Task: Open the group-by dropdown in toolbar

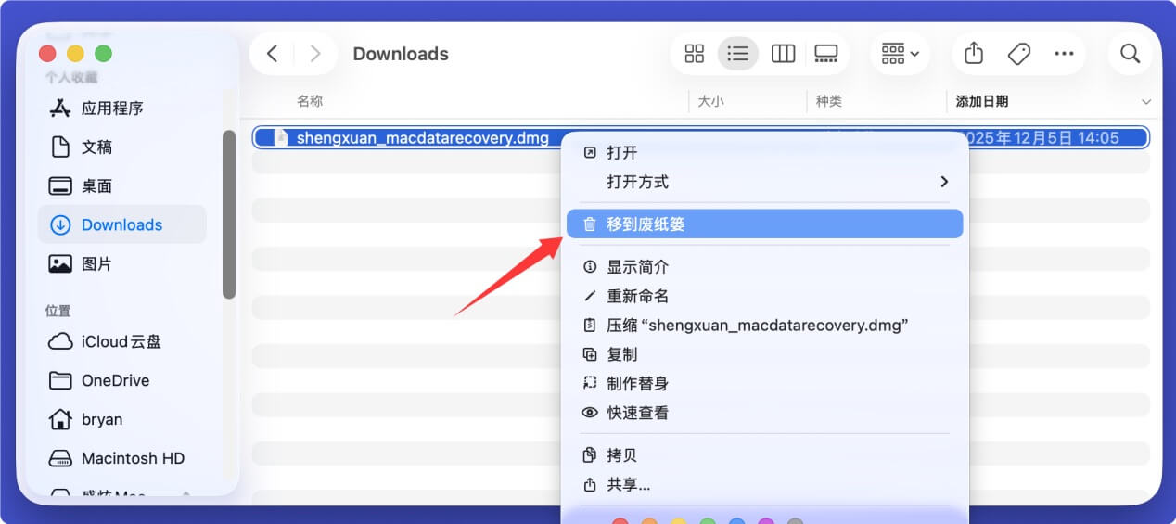Action: [x=900, y=54]
